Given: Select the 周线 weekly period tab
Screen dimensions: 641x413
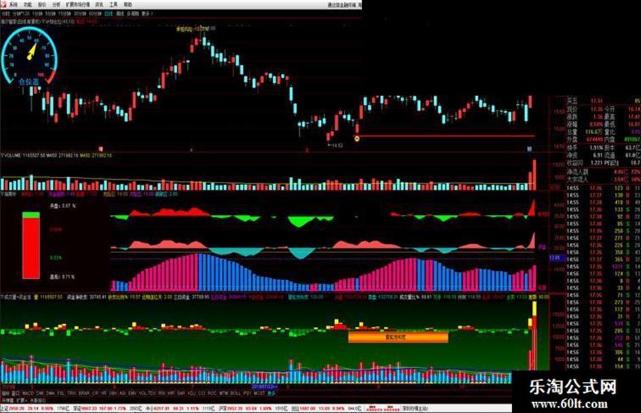Looking at the screenshot, I should pyautogui.click(x=120, y=14).
